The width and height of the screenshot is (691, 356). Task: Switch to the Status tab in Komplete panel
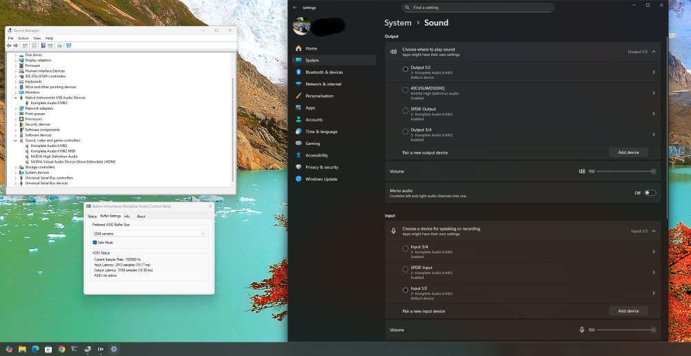pyautogui.click(x=92, y=217)
